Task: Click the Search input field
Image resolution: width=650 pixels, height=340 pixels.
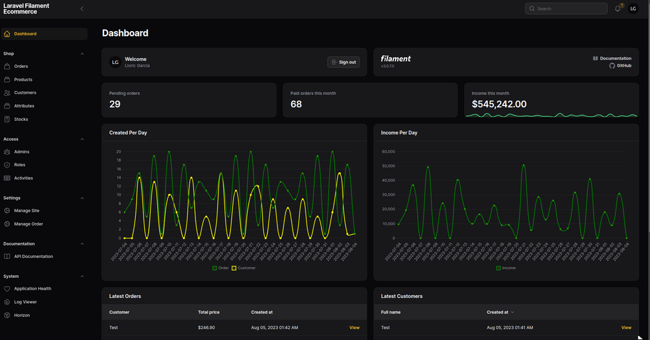Action: [x=567, y=8]
